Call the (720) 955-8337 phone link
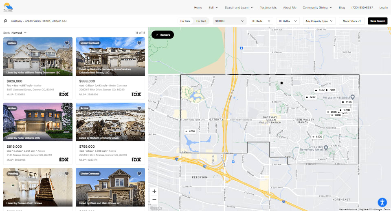This screenshot has height=211, width=391. [x=362, y=7]
